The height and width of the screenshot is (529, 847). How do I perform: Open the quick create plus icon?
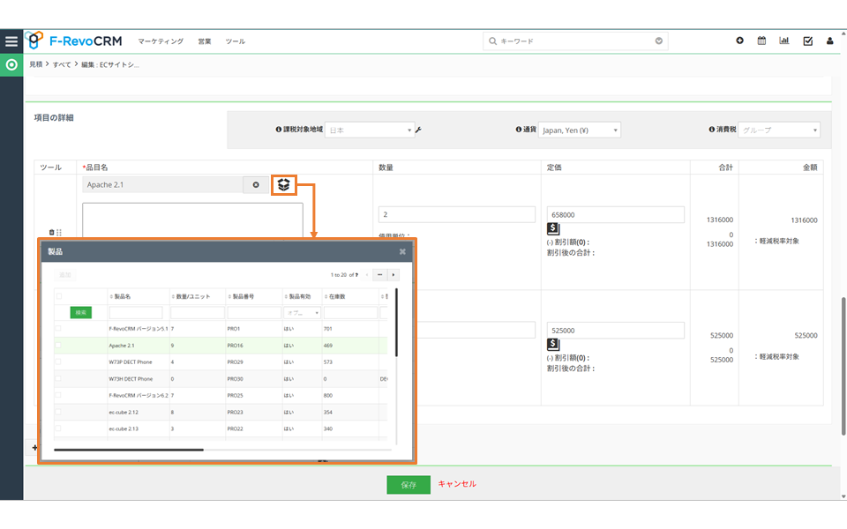point(739,41)
